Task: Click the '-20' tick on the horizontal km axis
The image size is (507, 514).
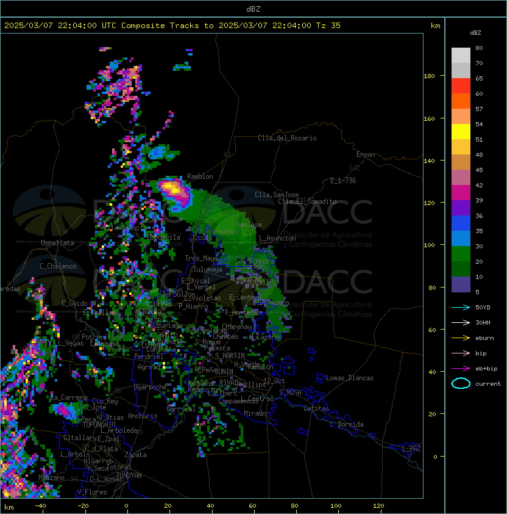Action: click(x=83, y=506)
